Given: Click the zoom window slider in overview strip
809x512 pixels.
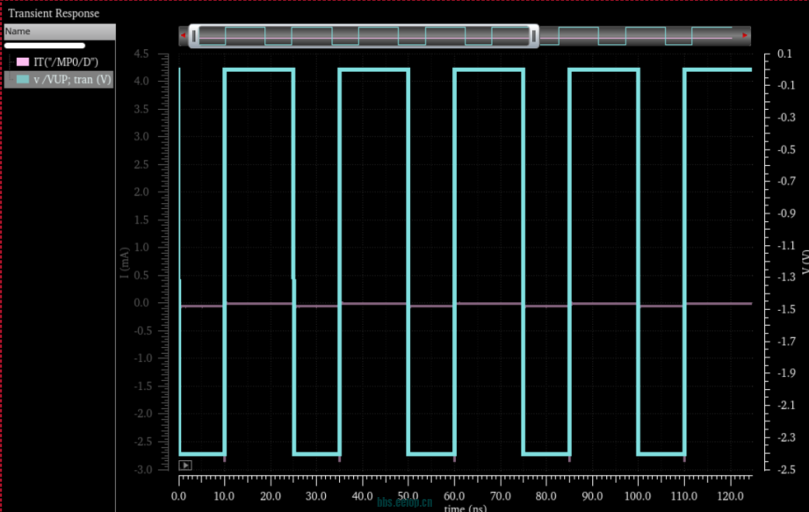Looking at the screenshot, I should click(x=364, y=35).
